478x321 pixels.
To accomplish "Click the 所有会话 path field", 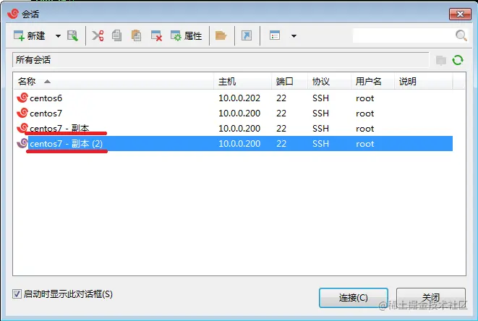I will point(221,60).
